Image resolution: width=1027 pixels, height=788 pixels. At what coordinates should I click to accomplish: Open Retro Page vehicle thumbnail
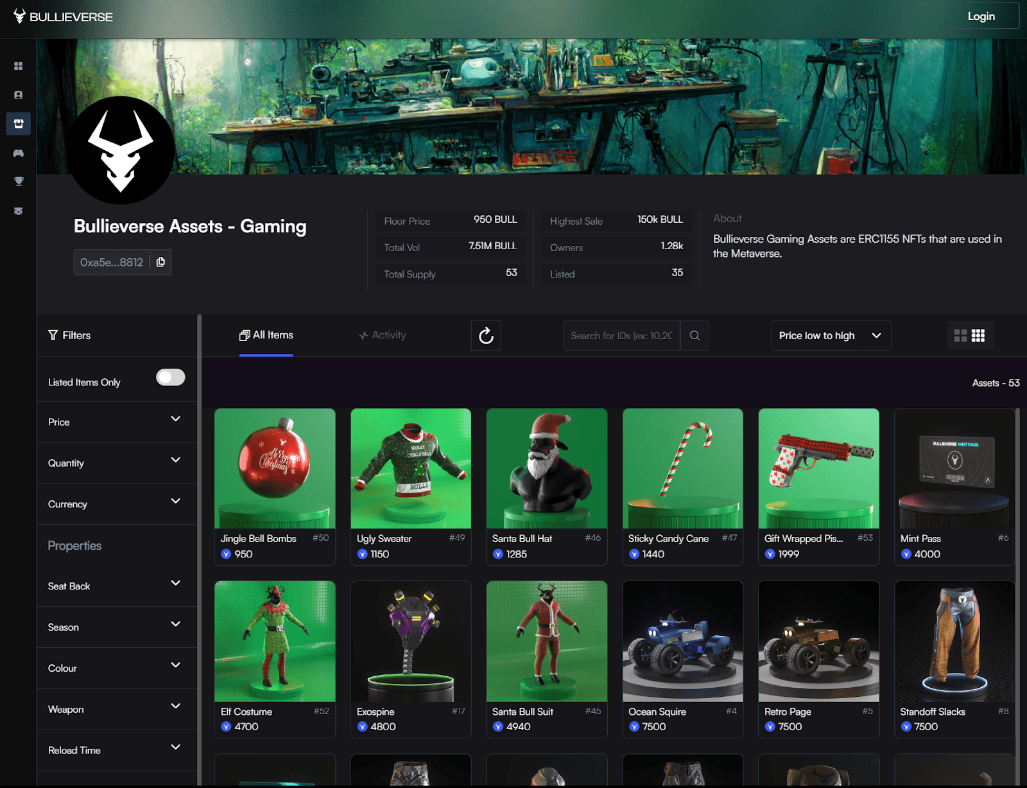[x=819, y=642]
